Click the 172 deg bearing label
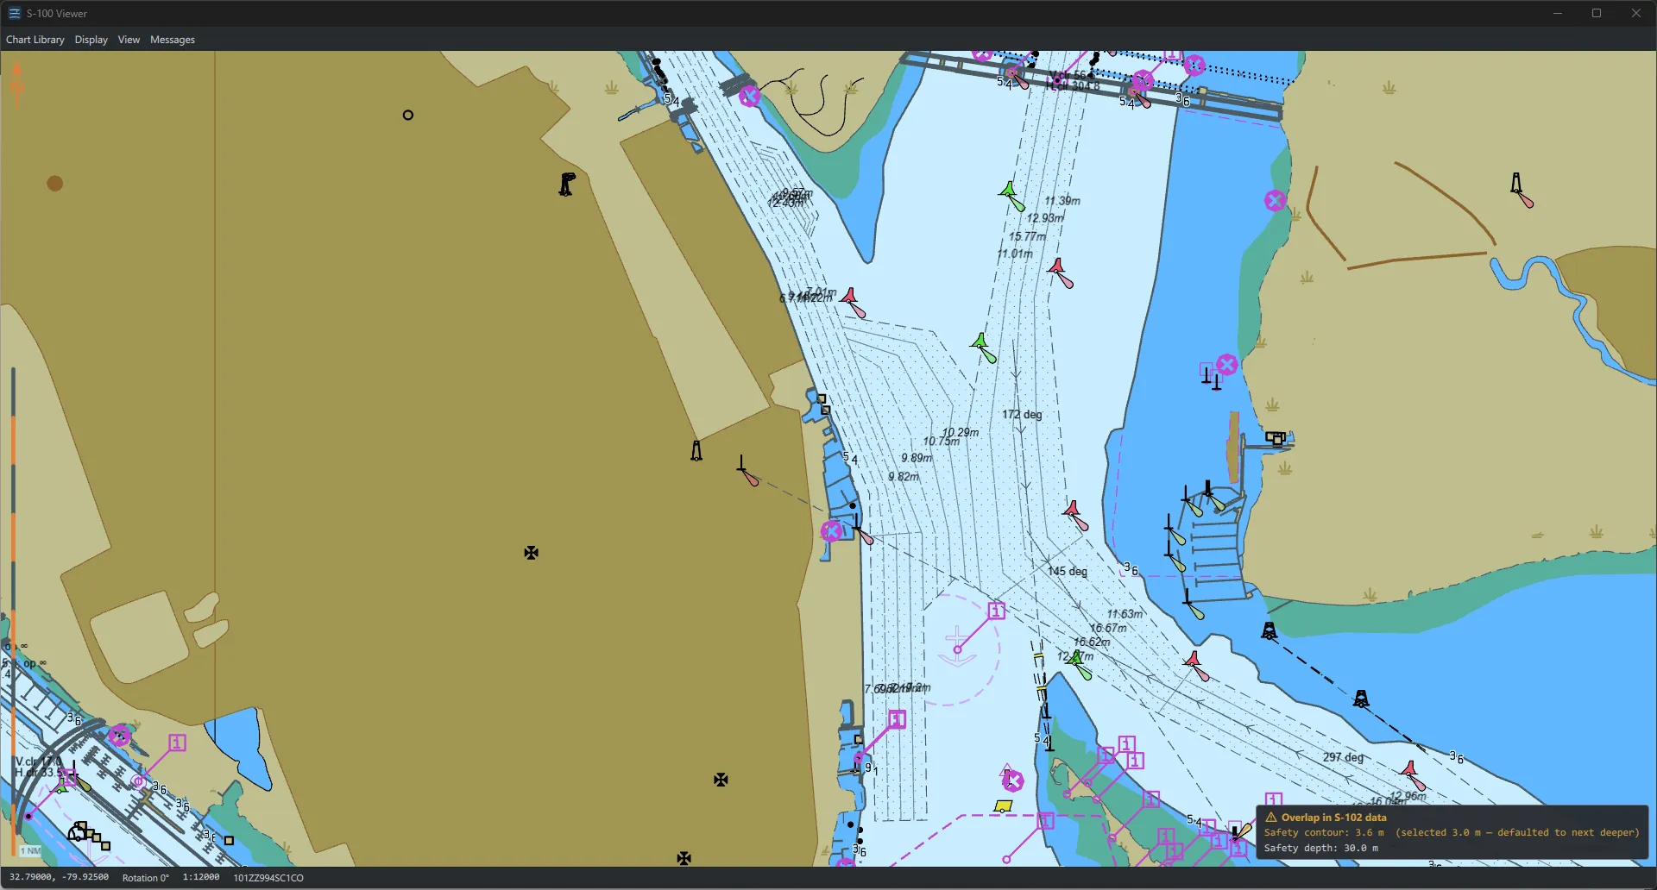The image size is (1657, 890). (1022, 414)
